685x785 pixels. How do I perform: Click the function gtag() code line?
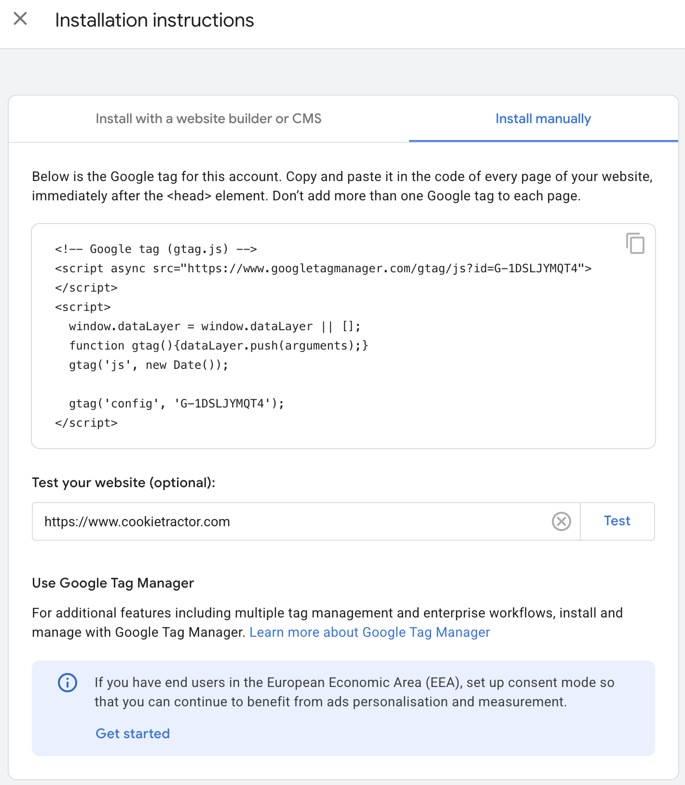[219, 346]
